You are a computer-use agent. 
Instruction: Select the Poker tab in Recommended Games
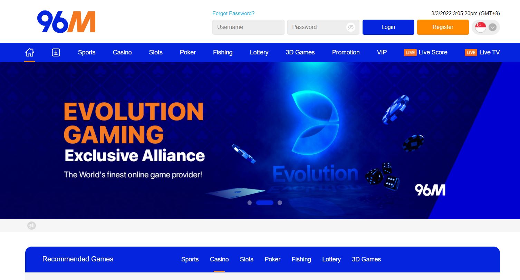pyautogui.click(x=272, y=259)
